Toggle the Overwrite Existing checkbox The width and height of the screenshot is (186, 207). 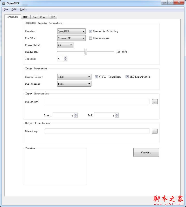tap(91, 31)
